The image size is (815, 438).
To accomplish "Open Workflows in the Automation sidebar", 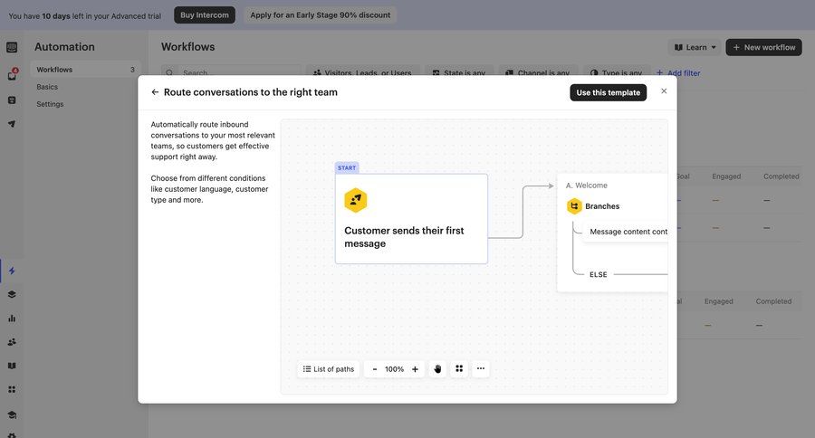I will (x=85, y=70).
